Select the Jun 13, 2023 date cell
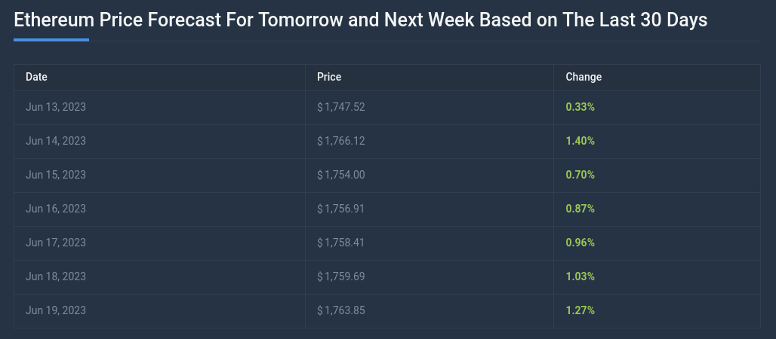Image resolution: width=776 pixels, height=339 pixels. coord(56,107)
